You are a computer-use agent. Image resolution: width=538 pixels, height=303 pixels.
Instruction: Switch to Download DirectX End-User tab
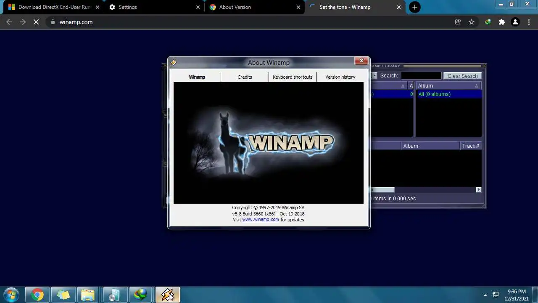coord(53,7)
